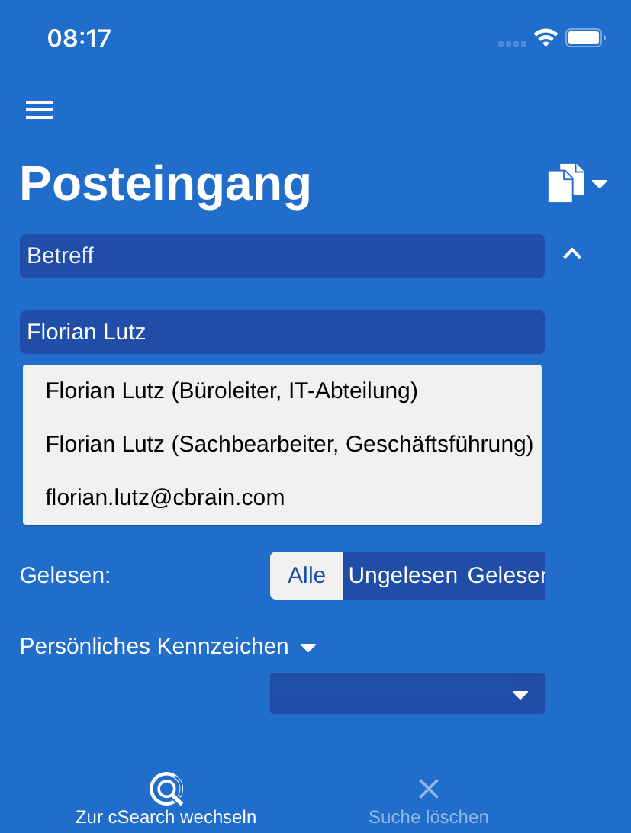This screenshot has height=833, width=631.
Task: Select the Alle read filter
Action: pyautogui.click(x=307, y=575)
